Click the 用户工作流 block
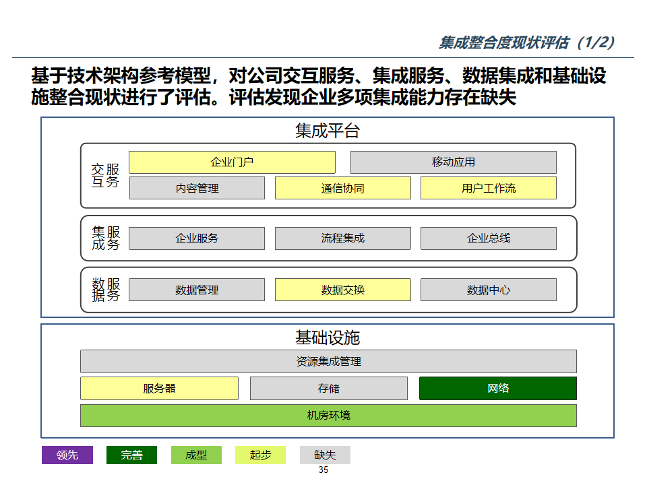Viewport: 647px width, 485px height. (x=489, y=188)
